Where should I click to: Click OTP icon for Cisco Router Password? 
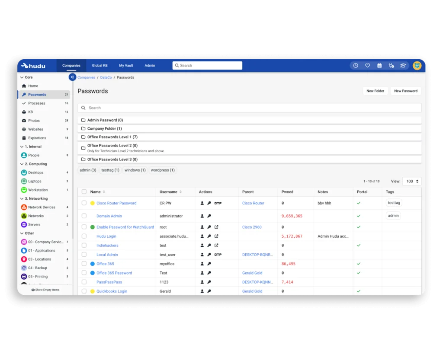tap(218, 203)
